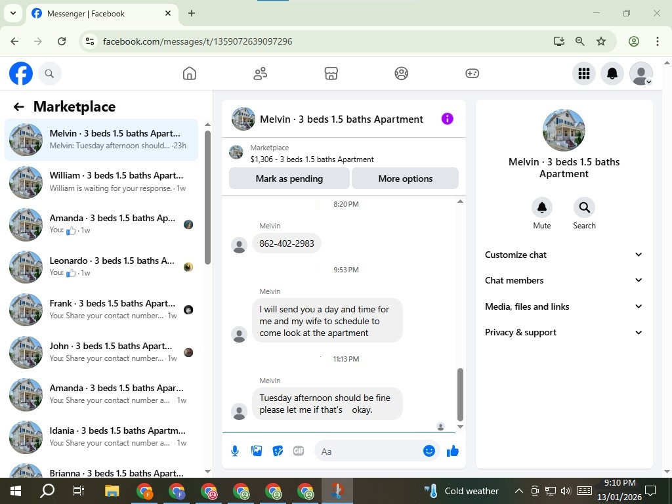Open John's 3 beds apartment conversation
Screen dimensions: 672x504
click(102, 352)
